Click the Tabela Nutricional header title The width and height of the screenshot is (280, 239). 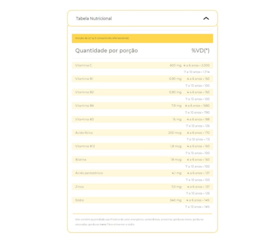coord(94,19)
